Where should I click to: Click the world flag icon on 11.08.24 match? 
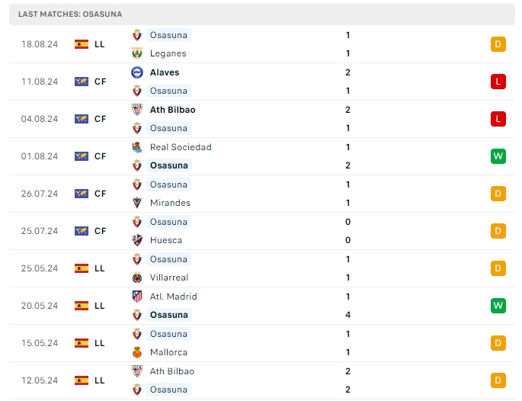pyautogui.click(x=82, y=82)
